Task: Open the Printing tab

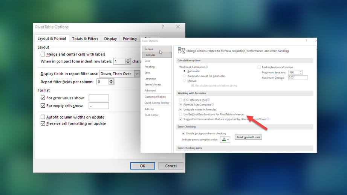Action: point(130,39)
